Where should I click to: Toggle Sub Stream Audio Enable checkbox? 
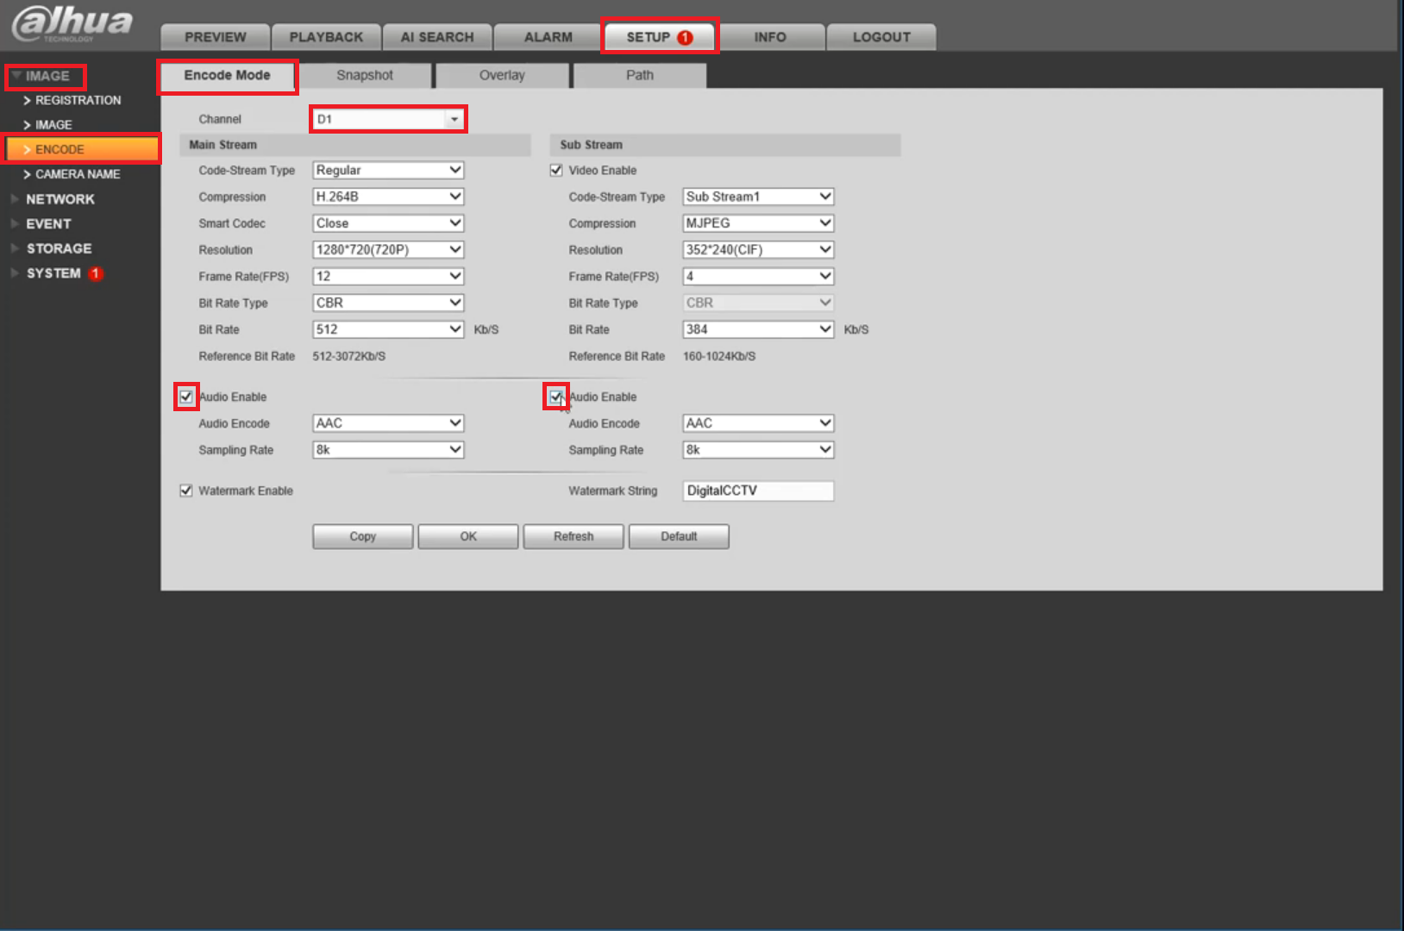556,397
